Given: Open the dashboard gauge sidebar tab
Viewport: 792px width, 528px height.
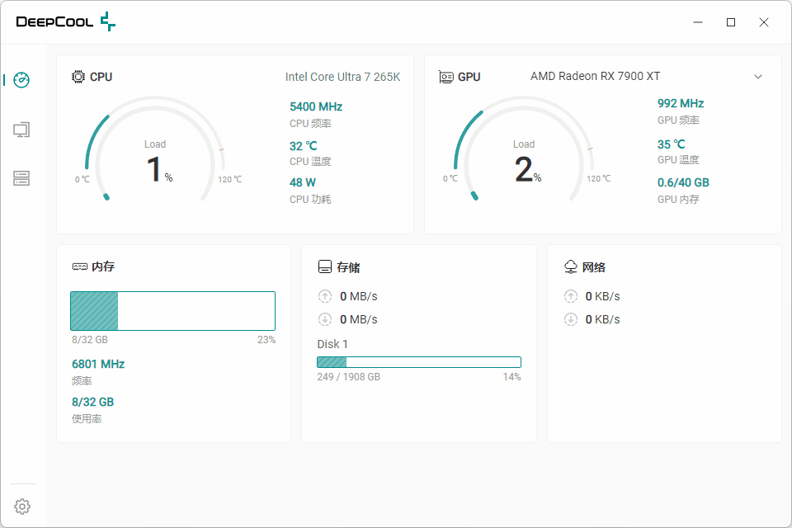Looking at the screenshot, I should point(22,80).
